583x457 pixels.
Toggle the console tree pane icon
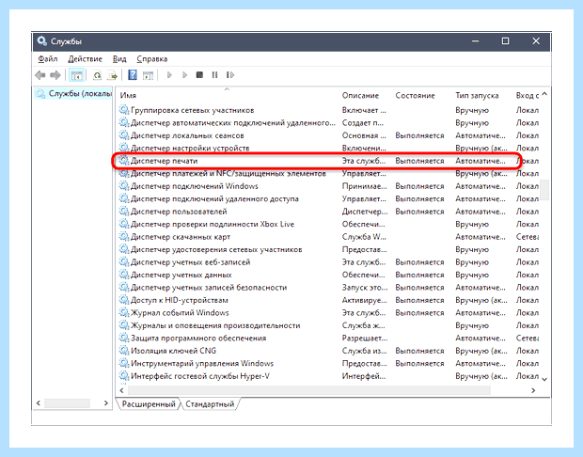(76, 75)
